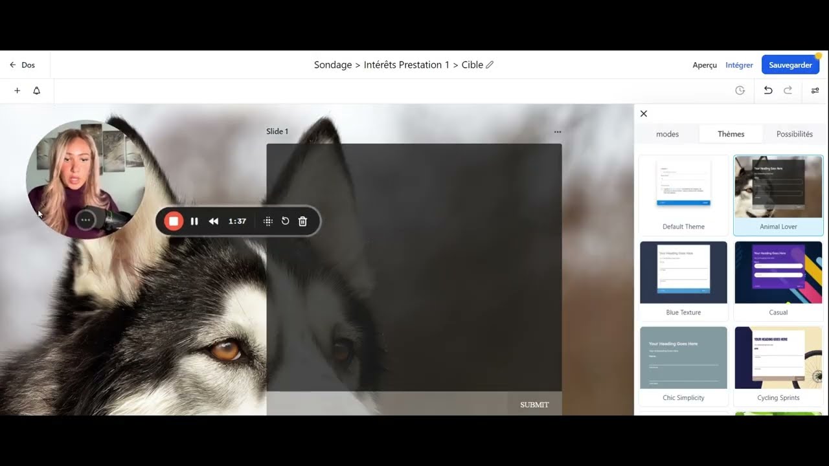Open camera bubble options menu
This screenshot has height=466, width=829.
pyautogui.click(x=85, y=220)
